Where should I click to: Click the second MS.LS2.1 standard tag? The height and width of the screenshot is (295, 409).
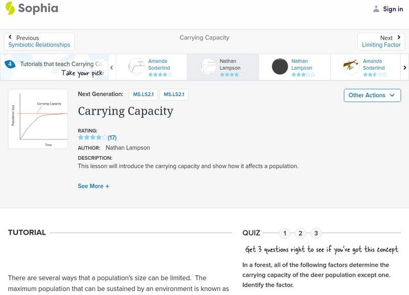click(x=174, y=94)
